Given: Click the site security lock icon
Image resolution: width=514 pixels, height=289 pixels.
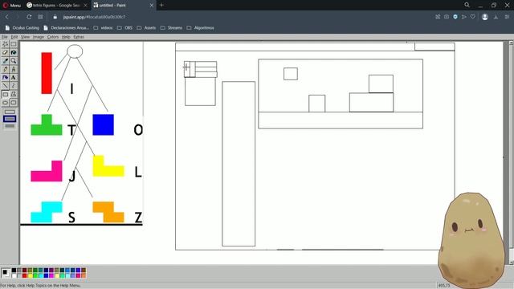Looking at the screenshot, I should tap(55, 17).
